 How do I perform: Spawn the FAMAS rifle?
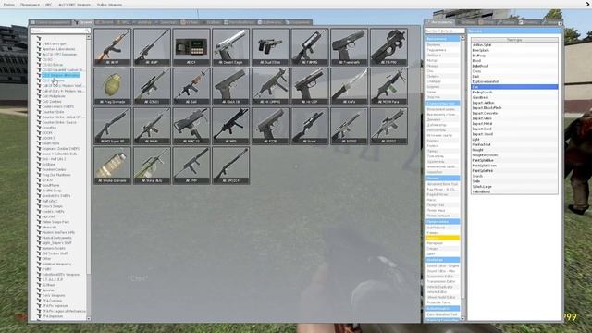point(310,47)
